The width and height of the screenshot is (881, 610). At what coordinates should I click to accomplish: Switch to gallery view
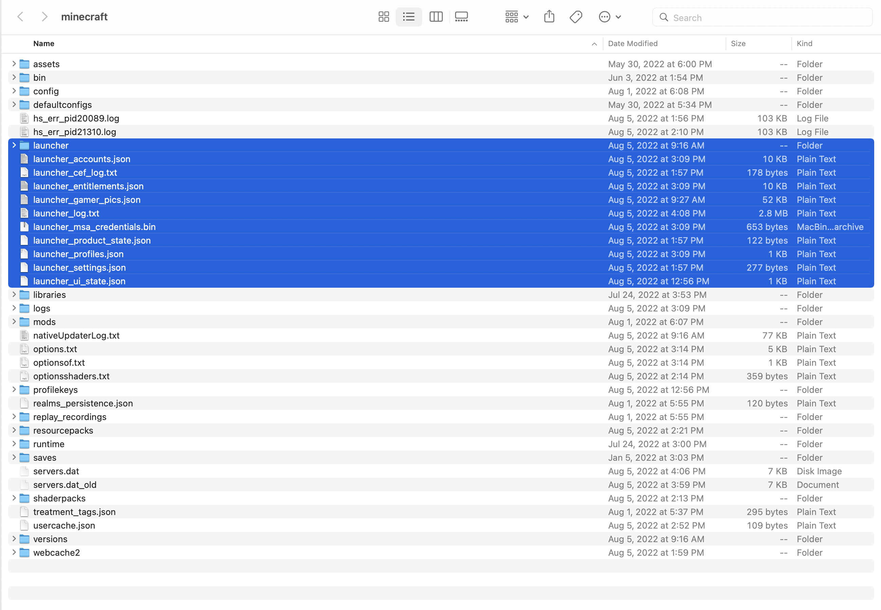coord(461,17)
